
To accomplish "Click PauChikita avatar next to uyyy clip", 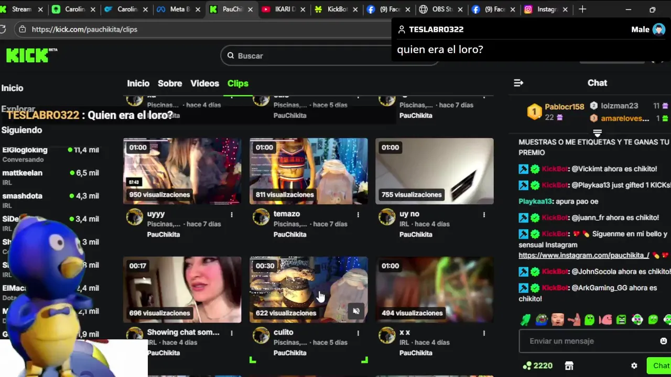I will pos(135,217).
